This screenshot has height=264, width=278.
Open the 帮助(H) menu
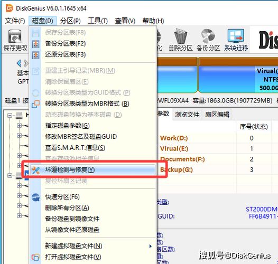[x=153, y=21]
